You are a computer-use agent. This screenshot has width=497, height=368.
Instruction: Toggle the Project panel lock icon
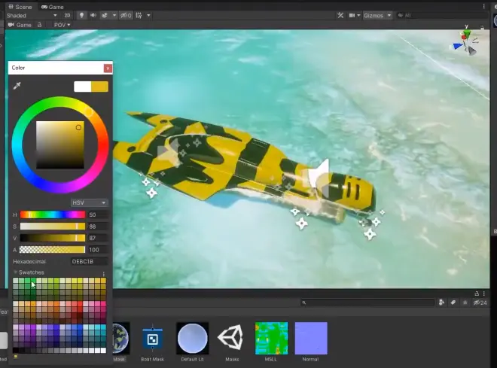(477, 293)
